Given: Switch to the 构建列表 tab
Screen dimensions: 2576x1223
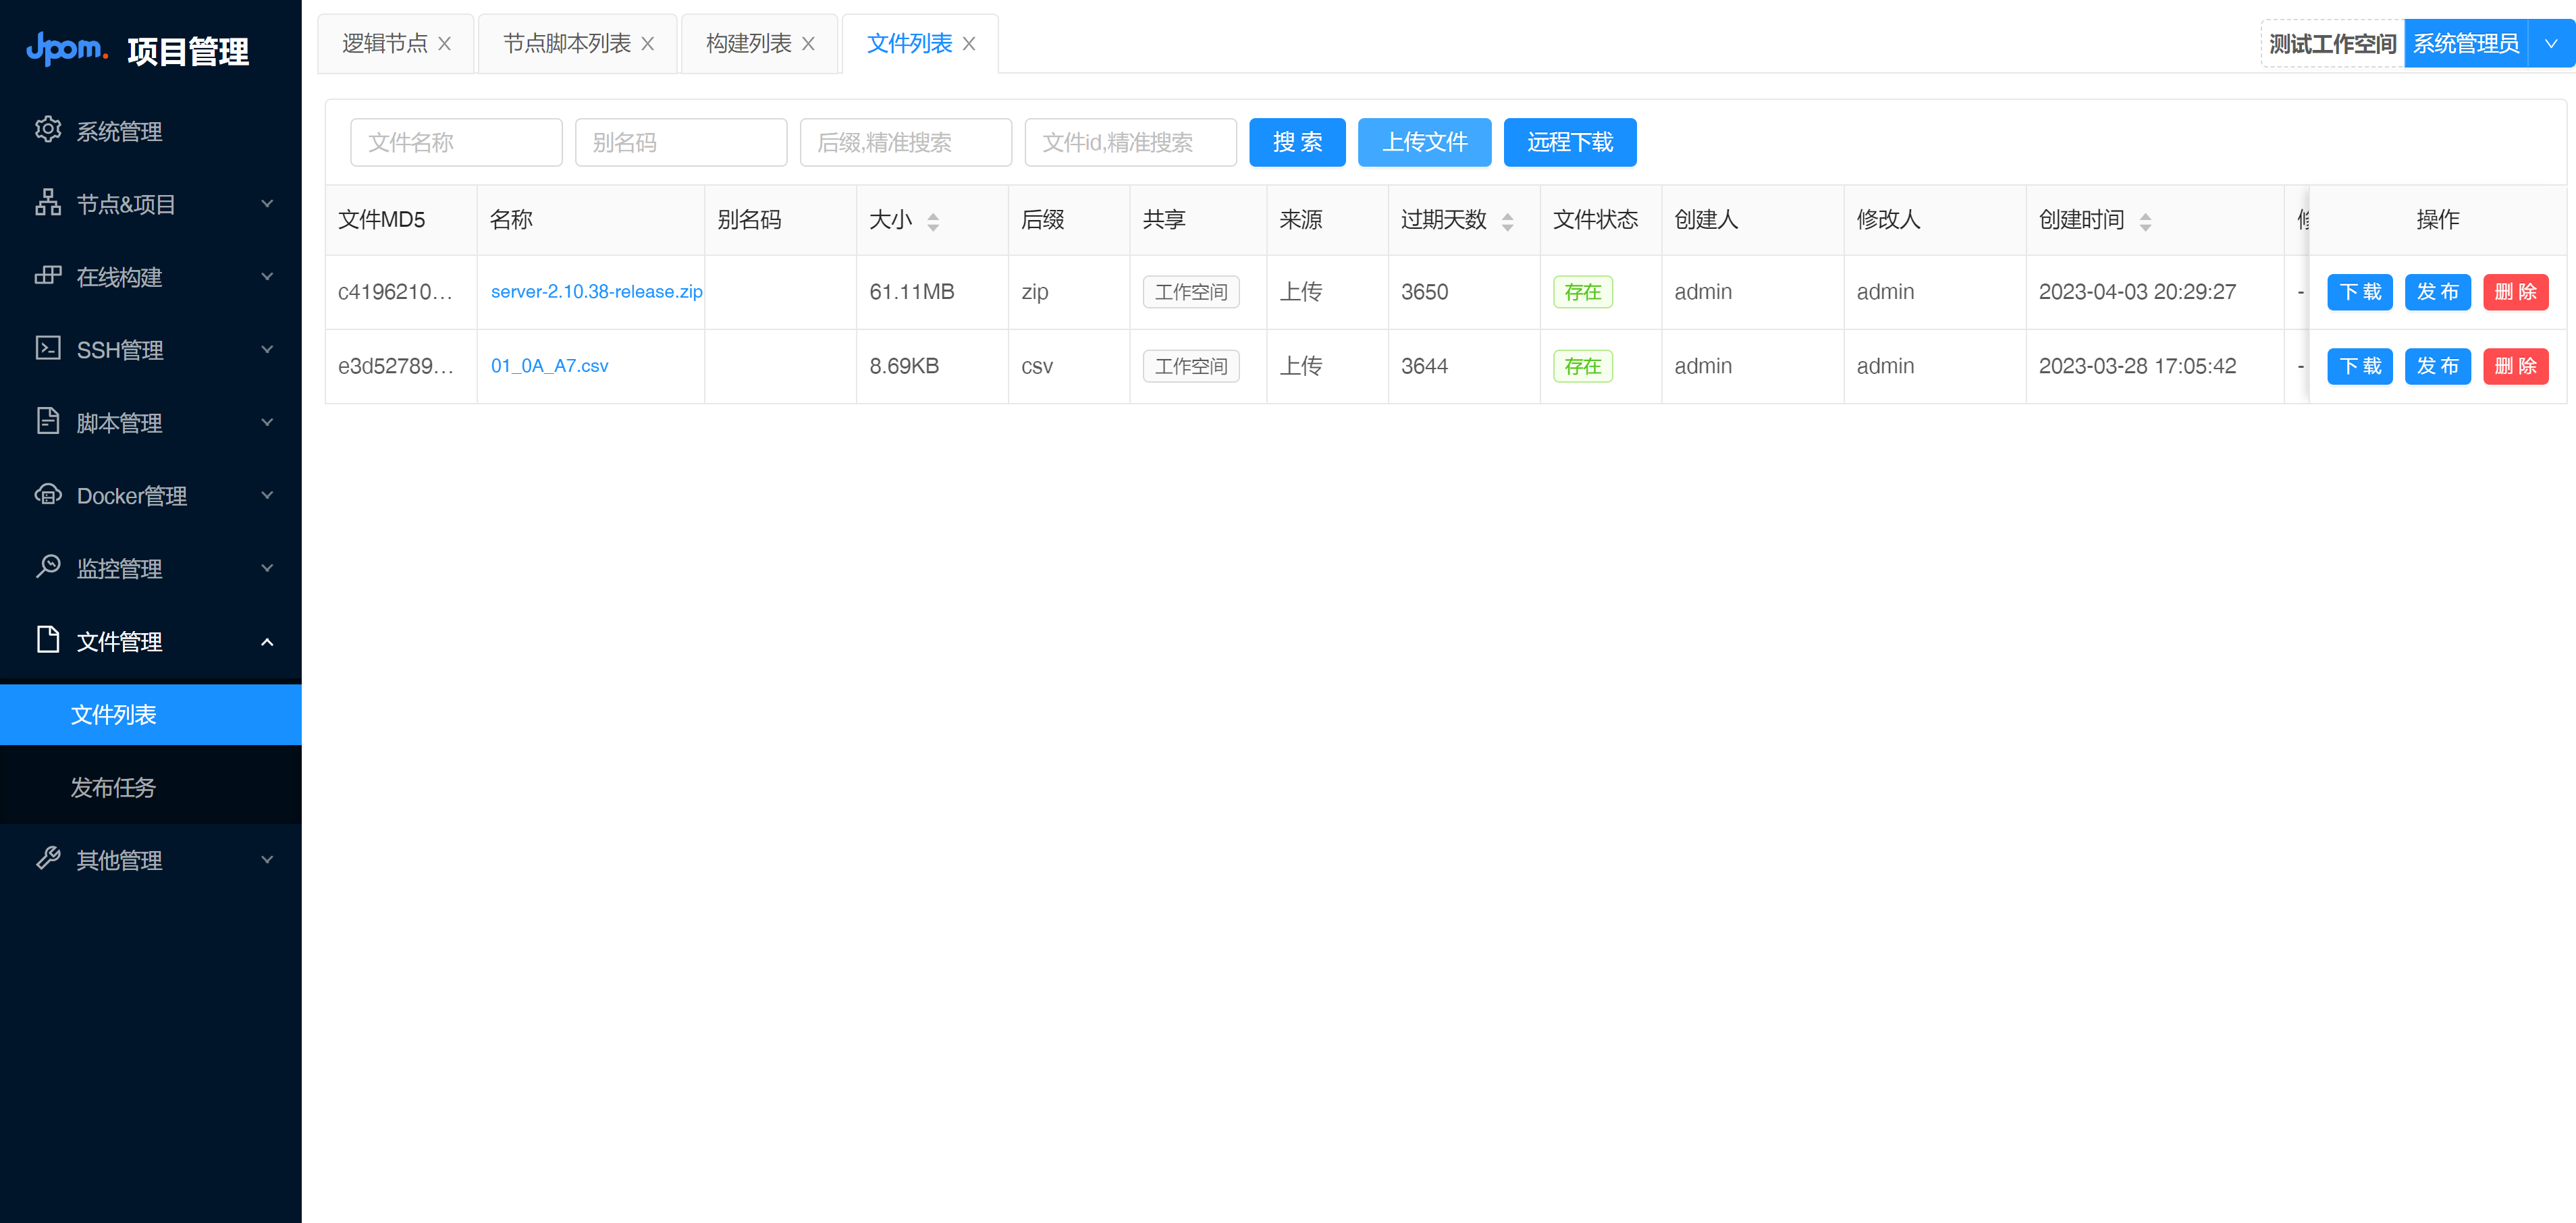Looking at the screenshot, I should (x=747, y=42).
